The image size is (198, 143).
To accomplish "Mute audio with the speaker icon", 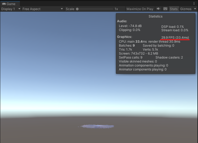I will pos(158,9).
